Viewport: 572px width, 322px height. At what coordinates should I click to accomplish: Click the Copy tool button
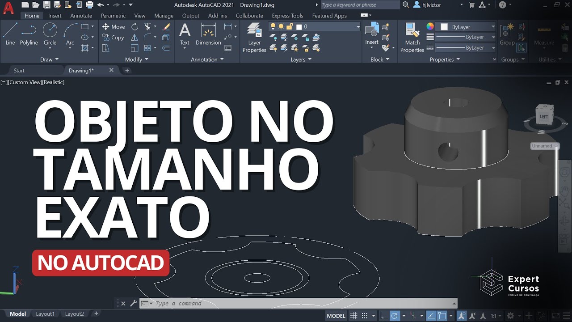click(x=113, y=38)
